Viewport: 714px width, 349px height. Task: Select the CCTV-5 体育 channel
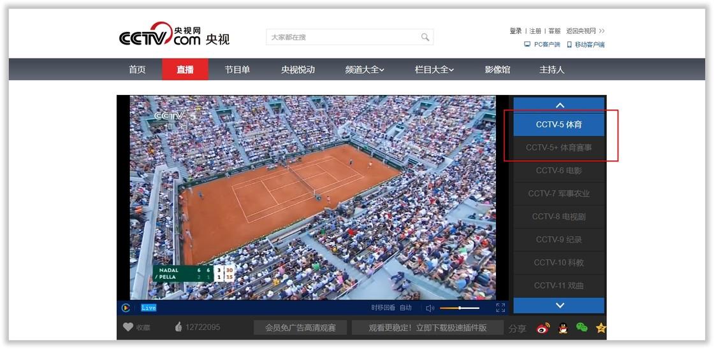click(x=558, y=125)
